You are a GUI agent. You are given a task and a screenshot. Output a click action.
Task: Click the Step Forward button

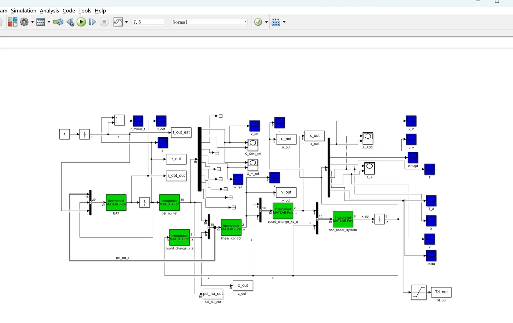pyautogui.click(x=93, y=22)
